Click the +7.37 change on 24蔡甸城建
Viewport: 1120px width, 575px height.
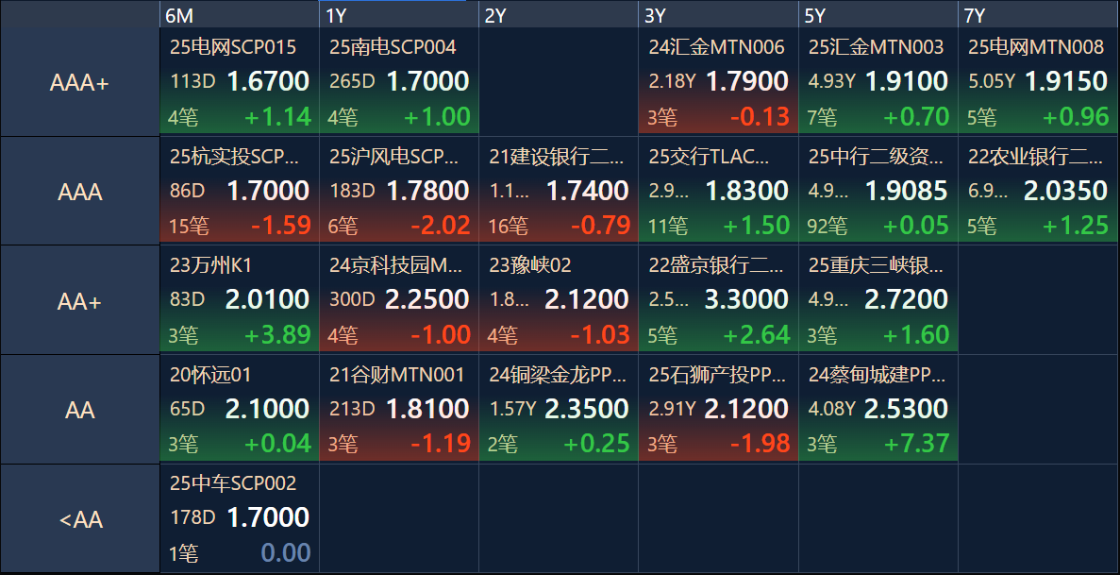pos(915,443)
